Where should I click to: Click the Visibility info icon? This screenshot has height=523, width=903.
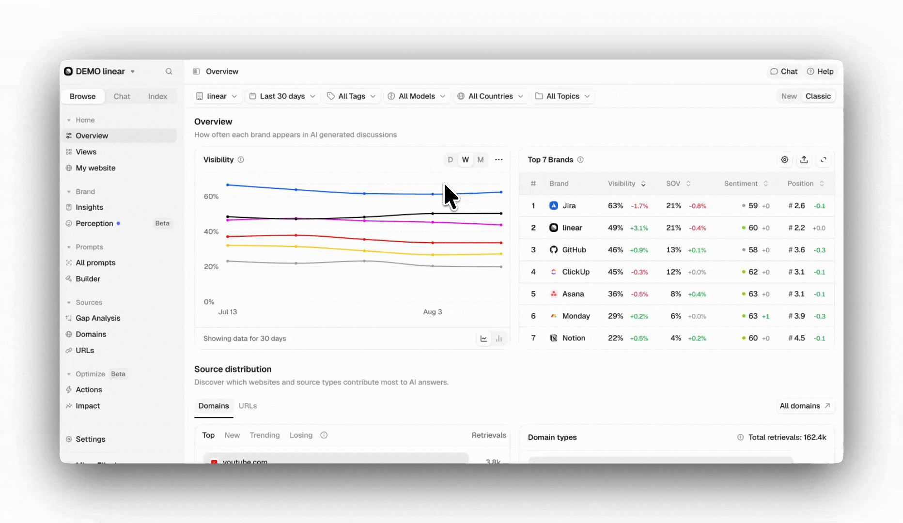(241, 160)
